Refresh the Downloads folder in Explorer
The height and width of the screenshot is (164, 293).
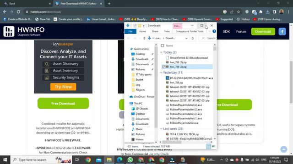pos(193,38)
